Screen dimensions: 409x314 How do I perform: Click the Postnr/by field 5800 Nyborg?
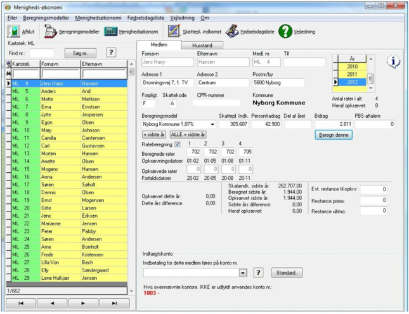pyautogui.click(x=278, y=83)
